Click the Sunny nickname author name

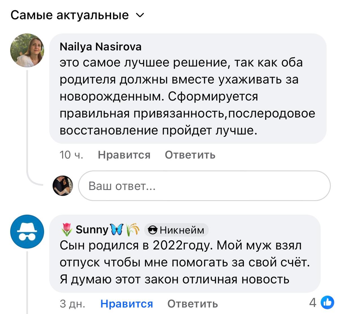(x=92, y=229)
